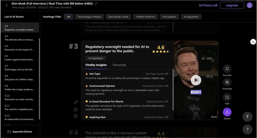Viewport: 257px width, 138px height.
Task: Click the Inspiration Score: 3/5 text
Action: (156, 117)
